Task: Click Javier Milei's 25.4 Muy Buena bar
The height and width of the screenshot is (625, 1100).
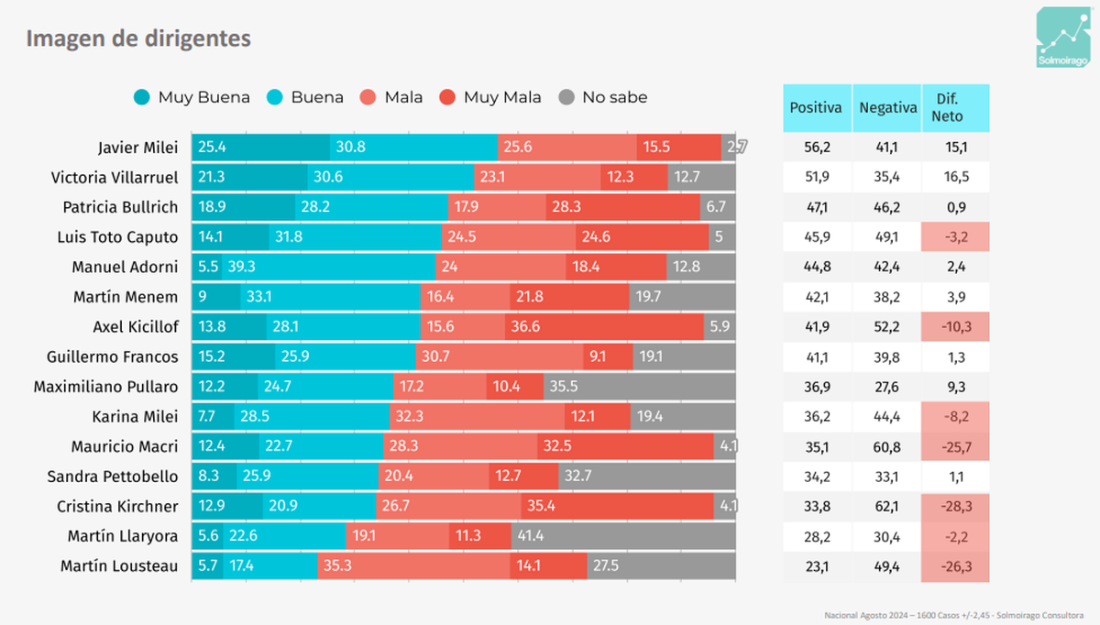Action: coord(260,148)
